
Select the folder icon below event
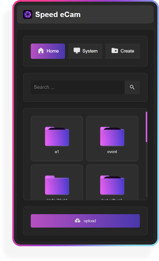point(112,185)
